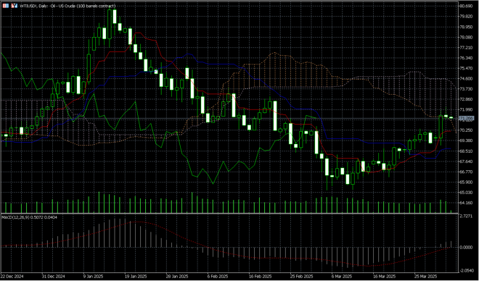The height and width of the screenshot is (281, 479).
Task: Click the 80.690 price axis label
Action: pos(466,6)
